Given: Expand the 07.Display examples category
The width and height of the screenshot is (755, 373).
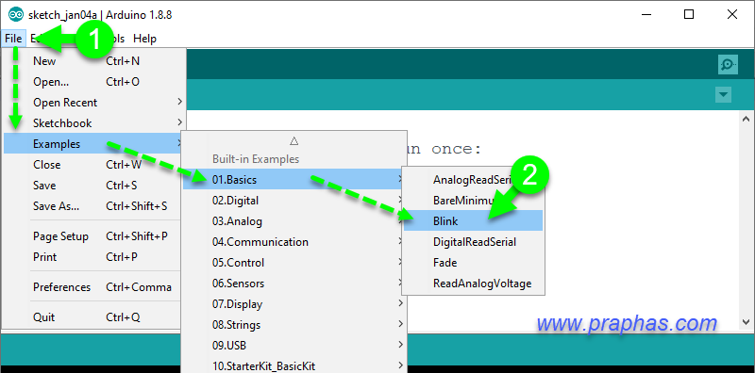Looking at the screenshot, I should click(294, 304).
